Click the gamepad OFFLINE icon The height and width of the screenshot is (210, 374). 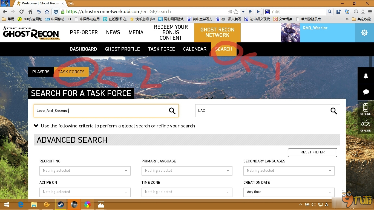coord(366,126)
